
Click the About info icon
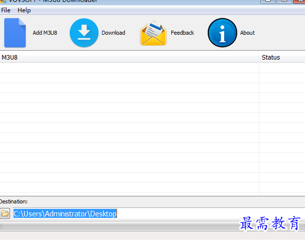(x=222, y=33)
